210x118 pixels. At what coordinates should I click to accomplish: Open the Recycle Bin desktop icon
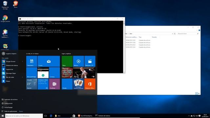(5, 5)
